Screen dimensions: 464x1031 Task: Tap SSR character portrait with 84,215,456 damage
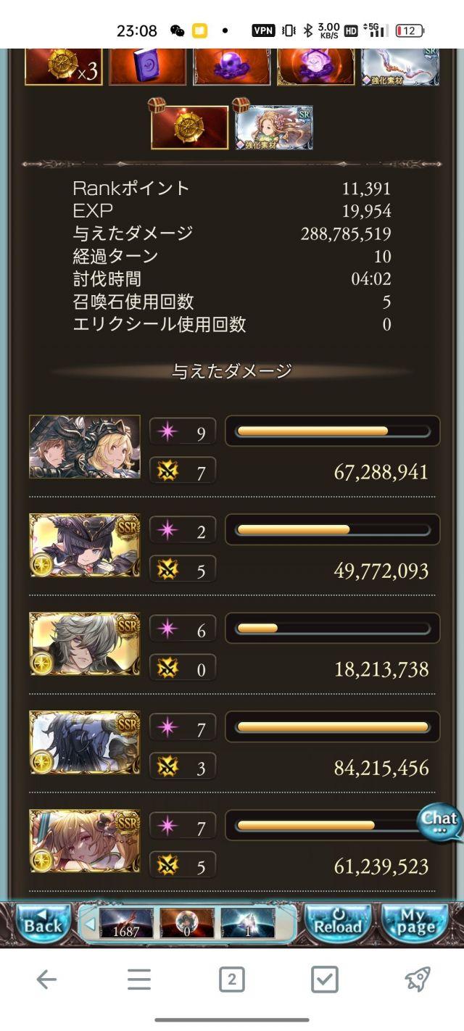click(85, 742)
